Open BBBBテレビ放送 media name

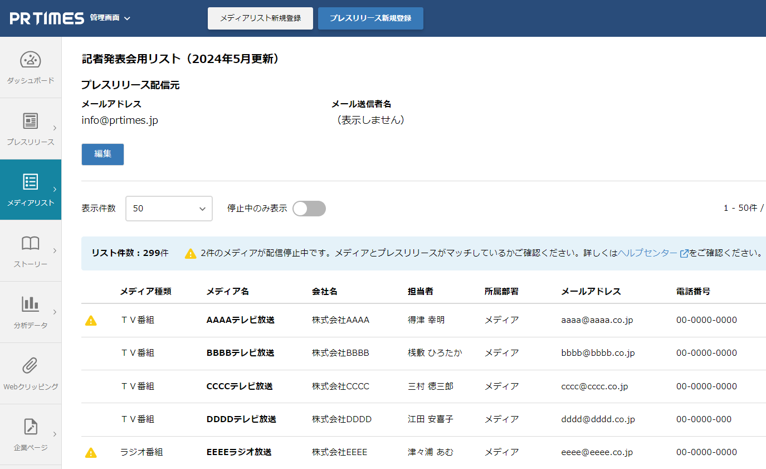[240, 353]
